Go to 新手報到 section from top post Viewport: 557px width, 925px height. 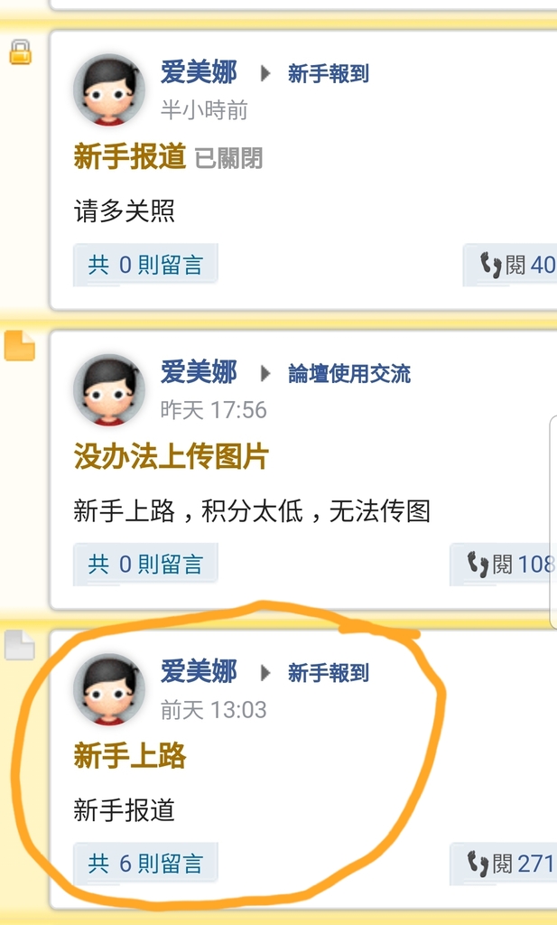click(x=329, y=74)
